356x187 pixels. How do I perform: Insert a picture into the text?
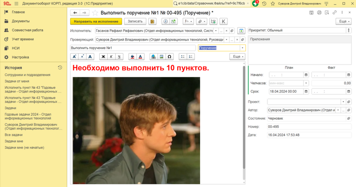tap(162, 57)
